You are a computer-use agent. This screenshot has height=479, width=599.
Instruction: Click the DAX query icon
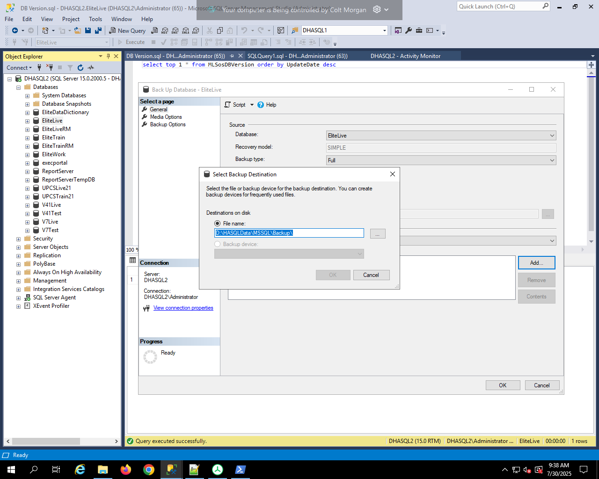click(196, 30)
